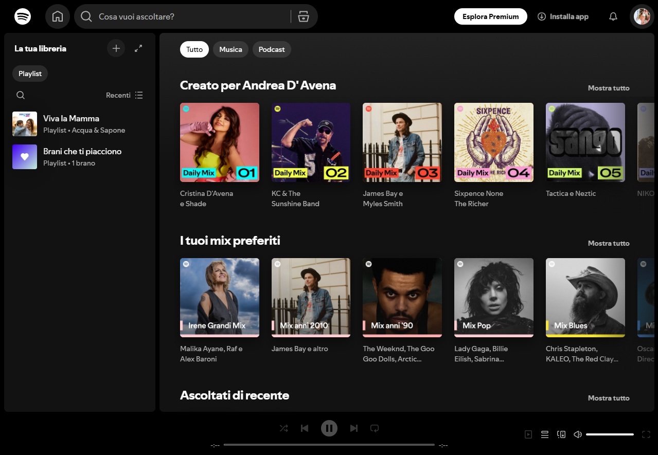Select the Podcast filter
This screenshot has height=455, width=658.
pyautogui.click(x=272, y=49)
